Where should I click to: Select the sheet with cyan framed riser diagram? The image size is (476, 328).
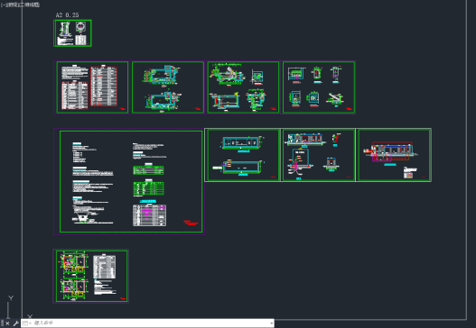318,155
